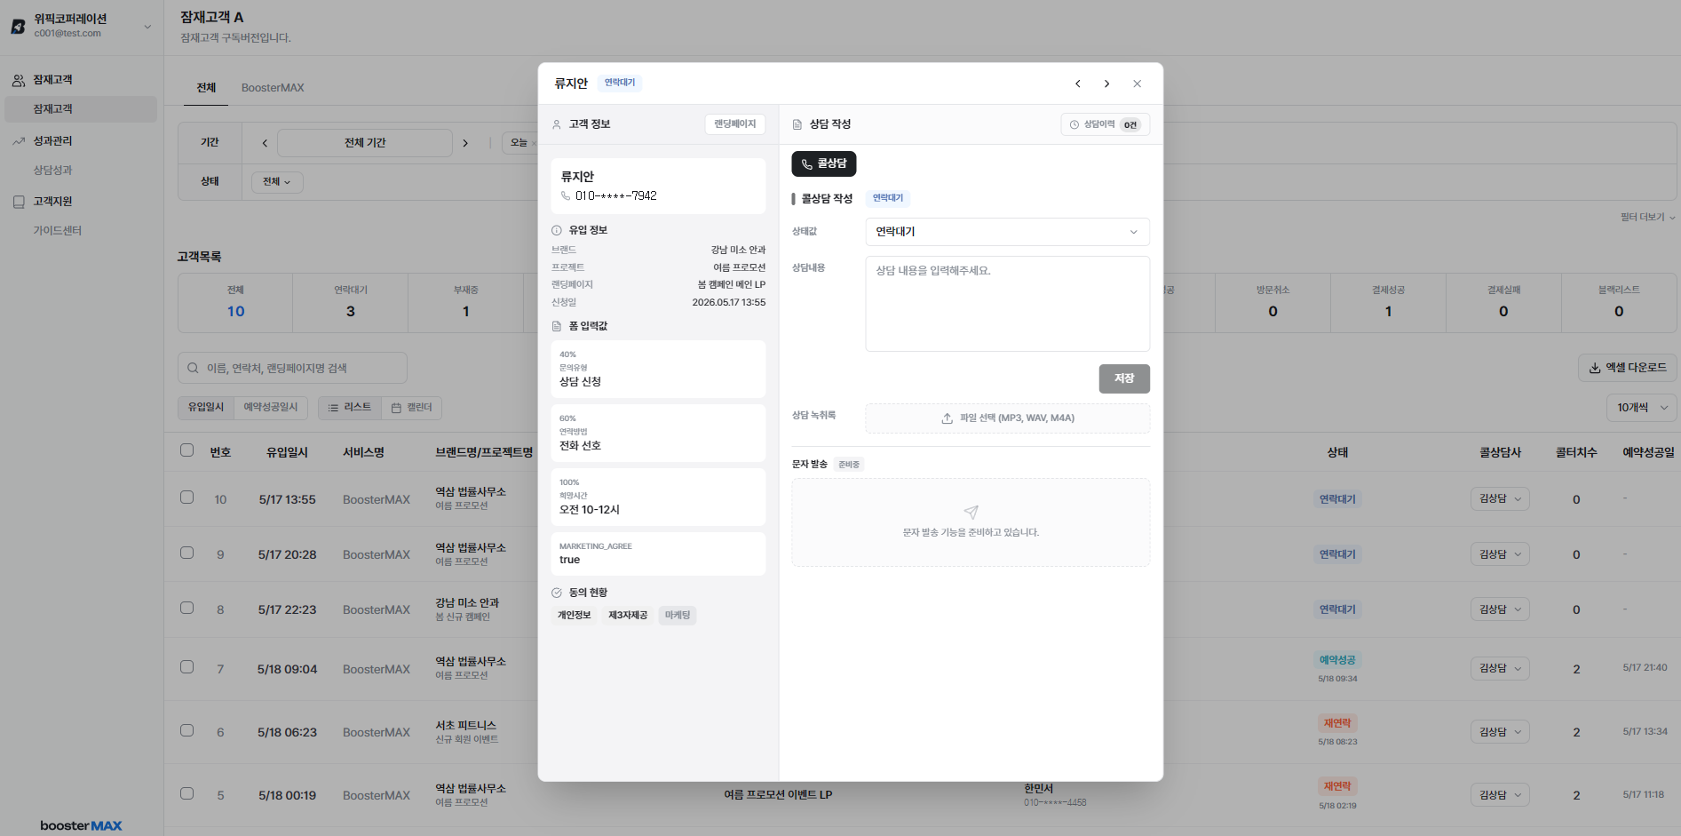
Task: Click the 위픽코퍼레이션 company logo
Action: coord(18,26)
